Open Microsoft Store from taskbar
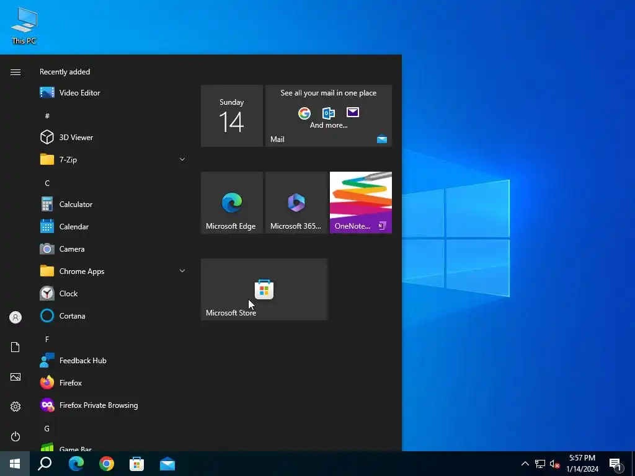The height and width of the screenshot is (476, 635). click(x=137, y=464)
